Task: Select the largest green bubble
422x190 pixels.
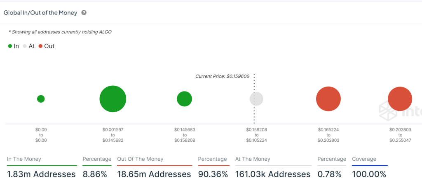Action: [113, 99]
